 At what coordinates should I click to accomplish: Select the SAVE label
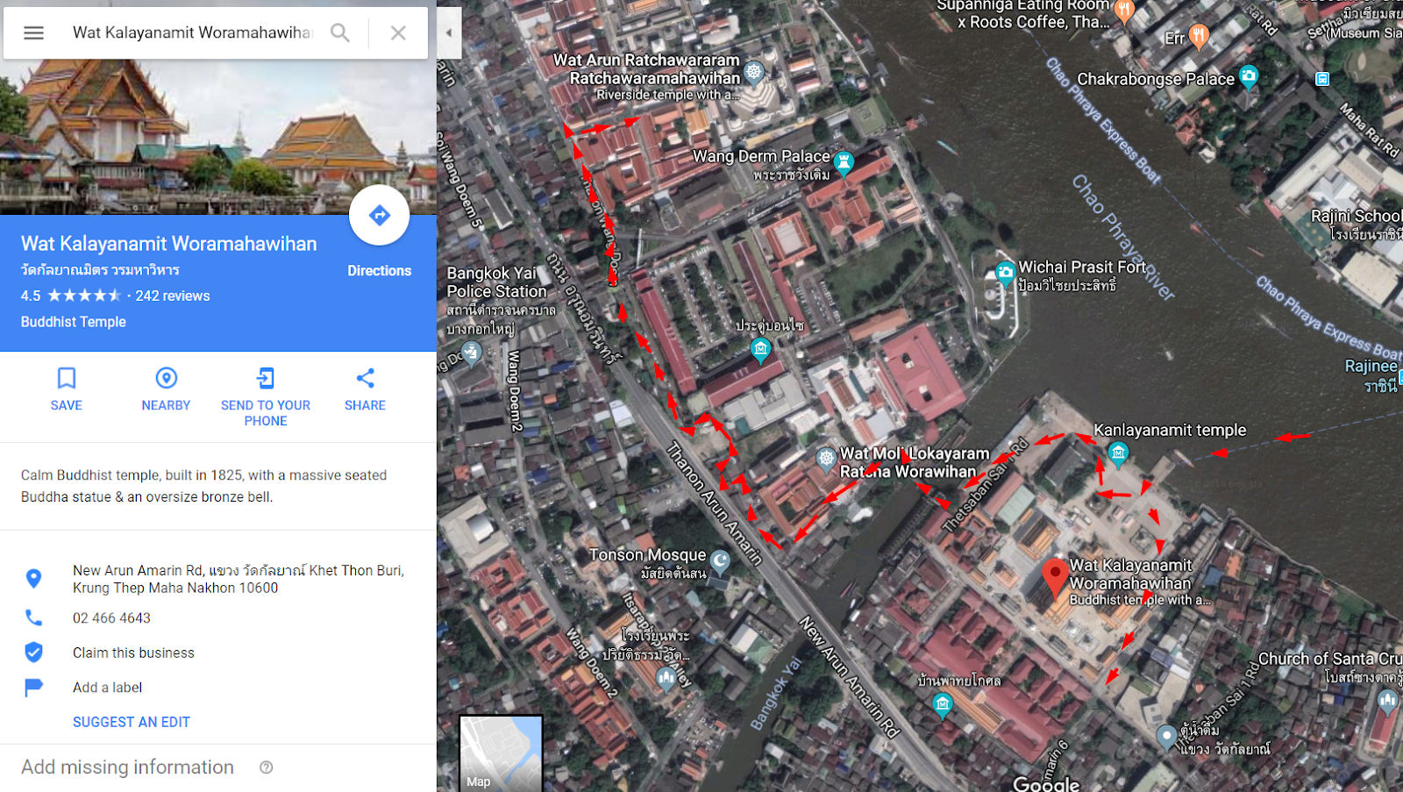pos(67,405)
